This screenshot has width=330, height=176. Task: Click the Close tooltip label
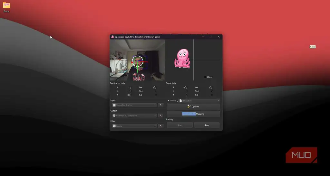(x=313, y=47)
